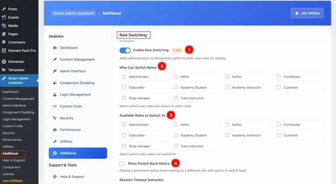Open the Role Switching tab
This screenshot has height=184, width=336.
[x=133, y=35]
